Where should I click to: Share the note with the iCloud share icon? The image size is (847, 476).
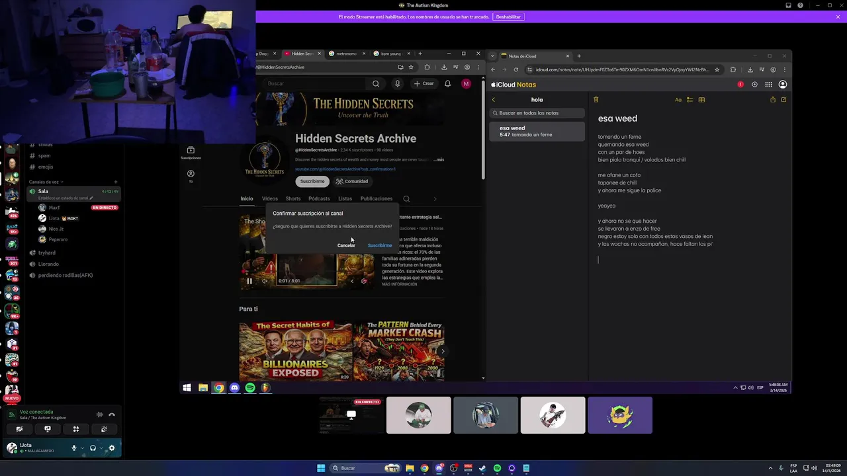tap(772, 100)
